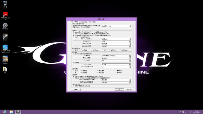Click the キャンセル cancel button

(129, 89)
